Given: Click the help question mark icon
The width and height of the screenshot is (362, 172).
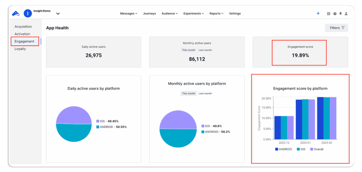Looking at the screenshot, I should click(x=335, y=14).
